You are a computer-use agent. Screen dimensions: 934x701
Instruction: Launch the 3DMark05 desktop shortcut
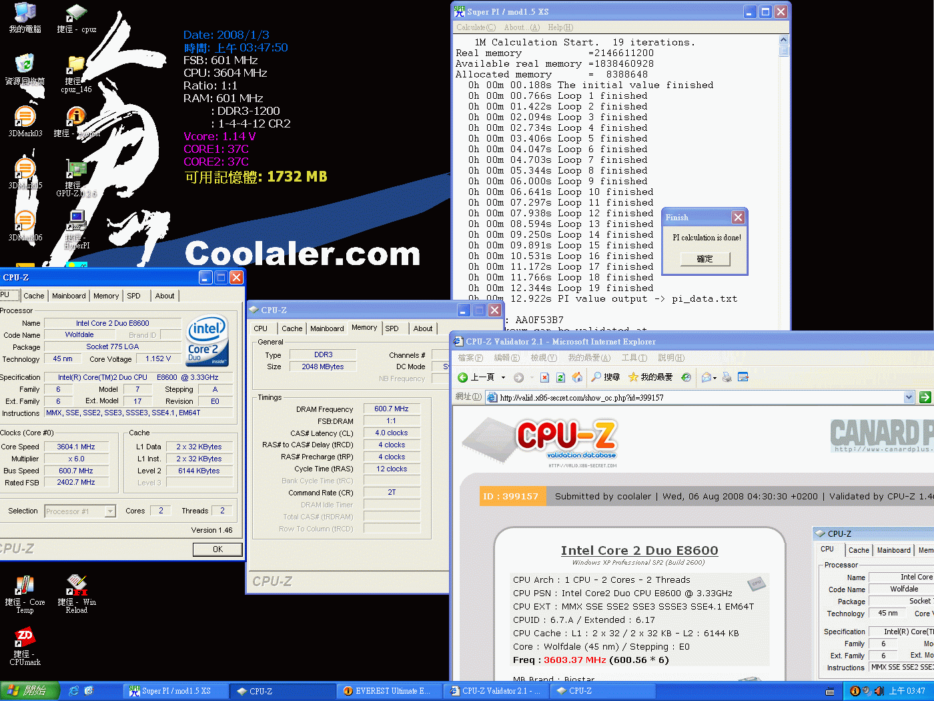pos(25,174)
